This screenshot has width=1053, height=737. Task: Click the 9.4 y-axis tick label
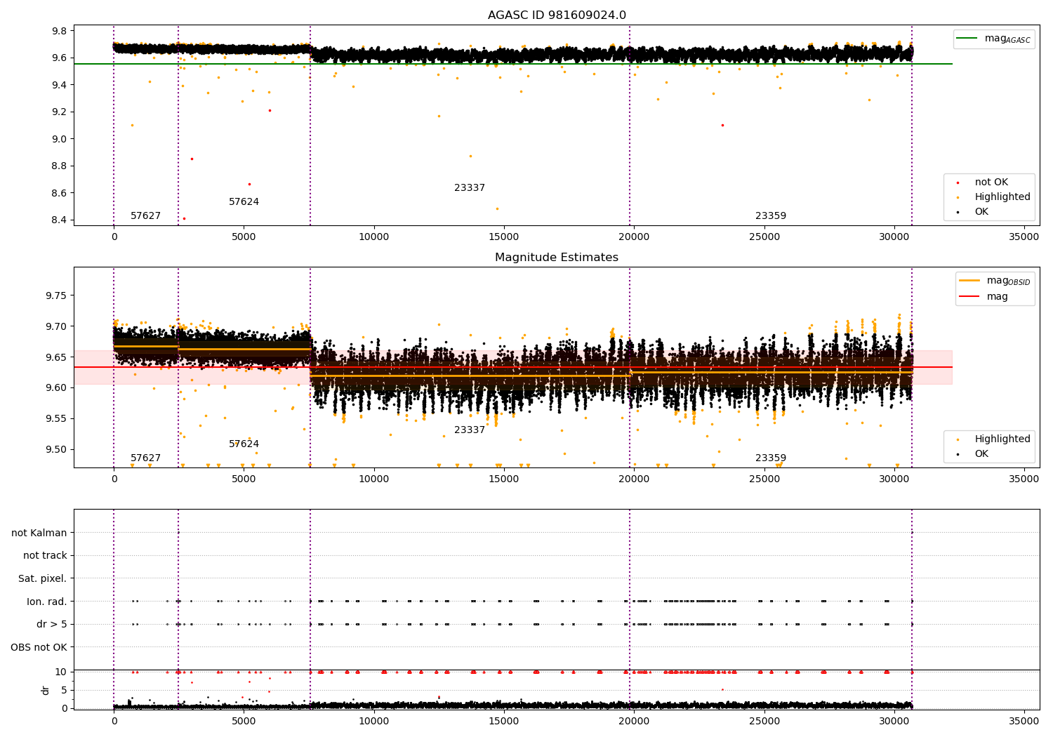pos(60,85)
